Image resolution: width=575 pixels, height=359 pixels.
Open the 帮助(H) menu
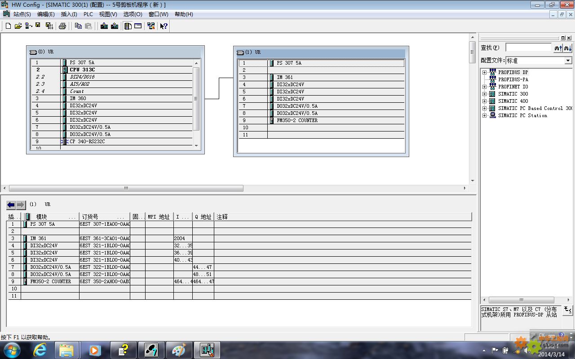(184, 14)
